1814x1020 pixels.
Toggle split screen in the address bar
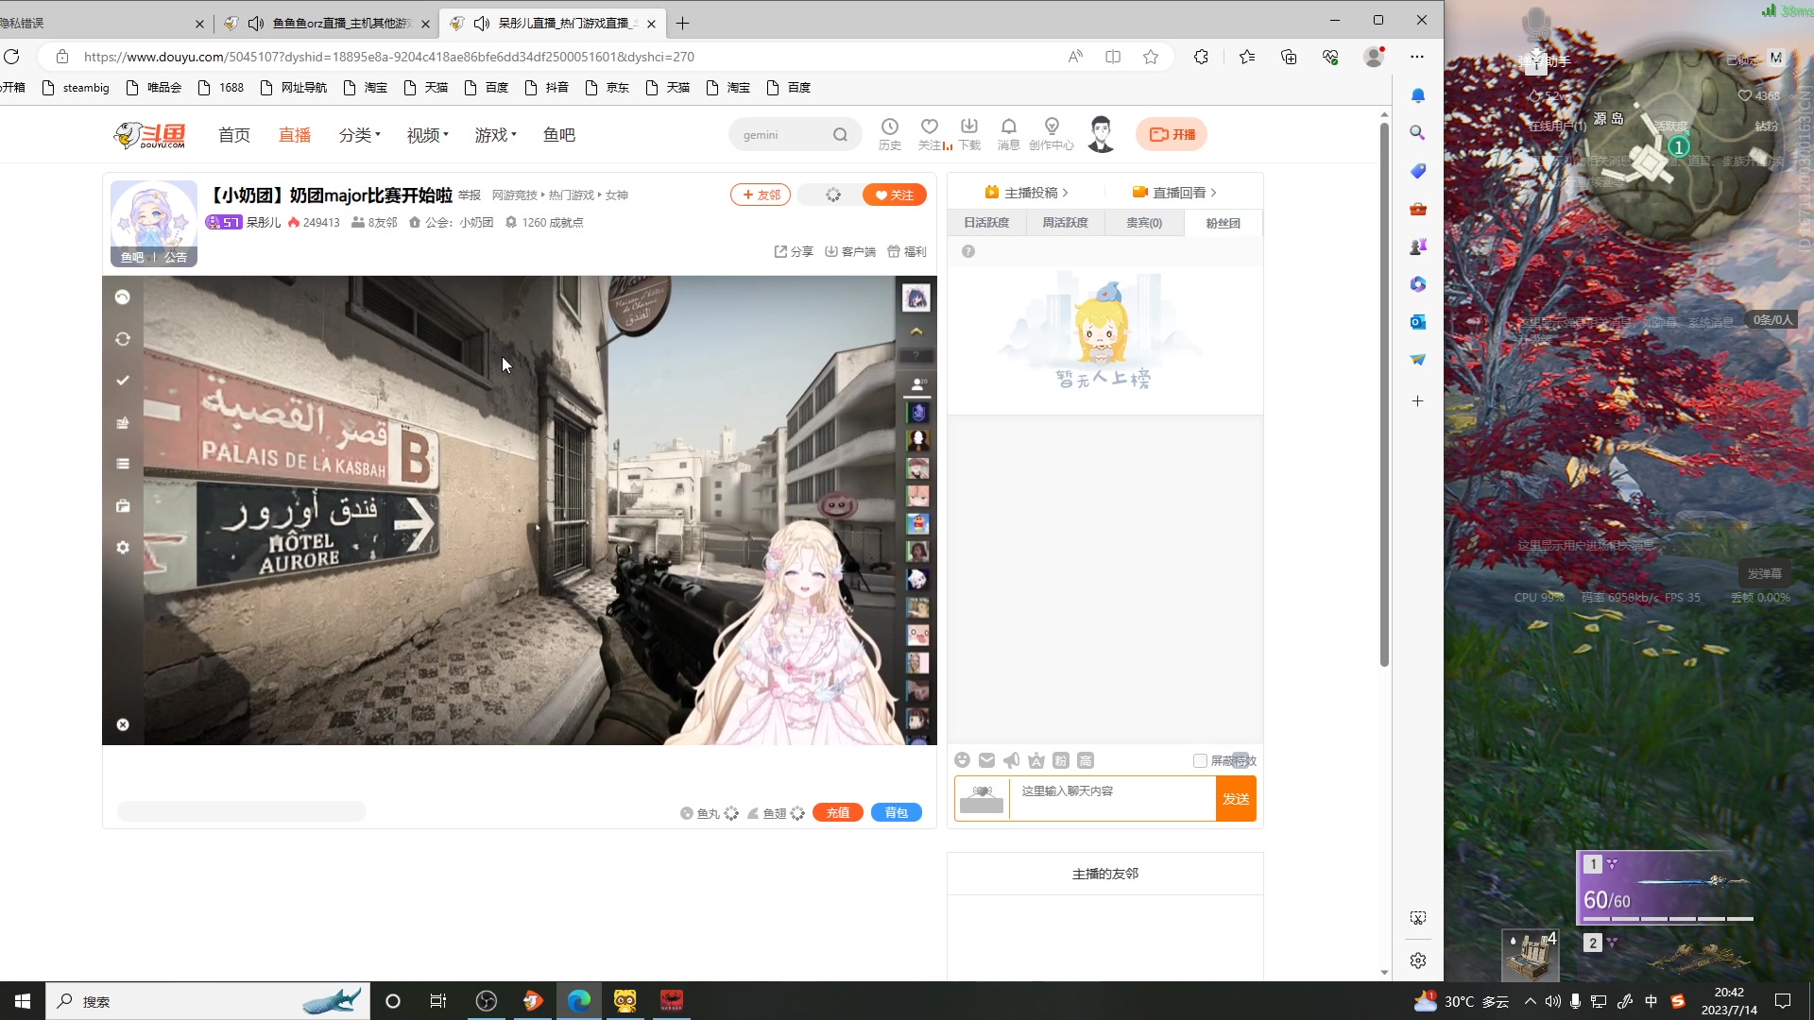[x=1113, y=57]
